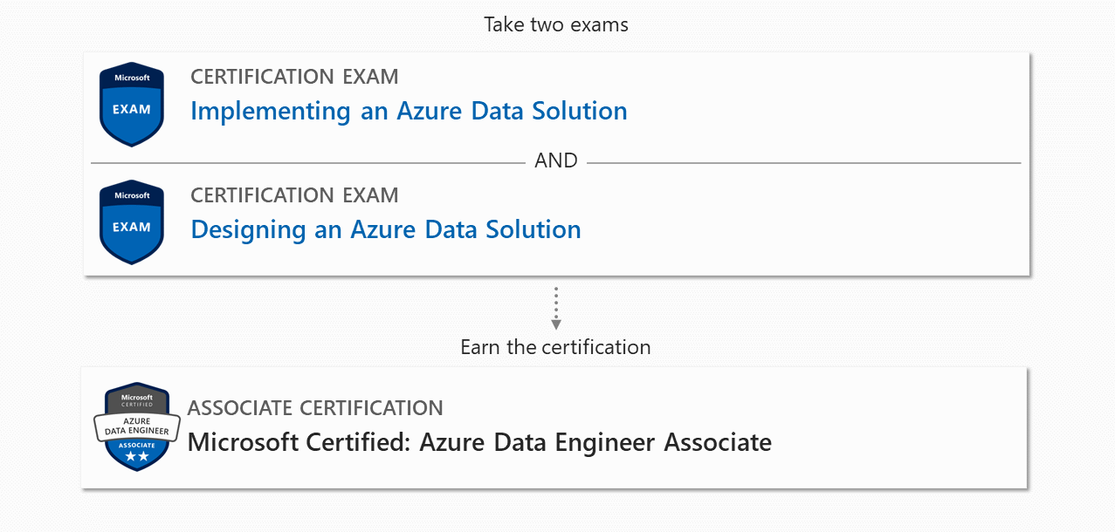1115x532 pixels.
Task: Click 'CERTIFICATION EXAM' label above Designing exam
Action: 294,195
